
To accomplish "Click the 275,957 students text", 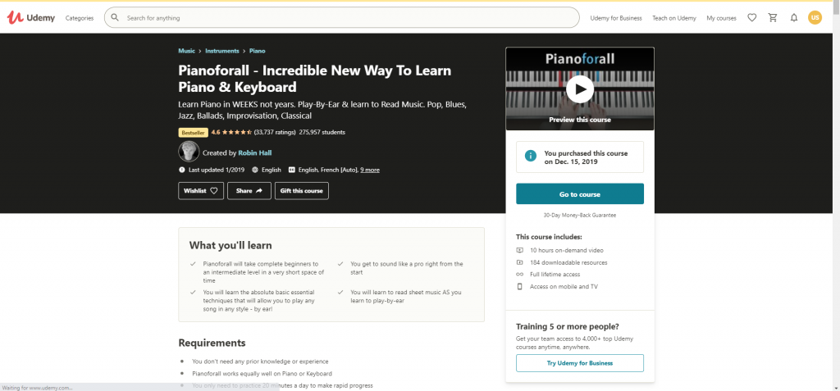I will 322,132.
